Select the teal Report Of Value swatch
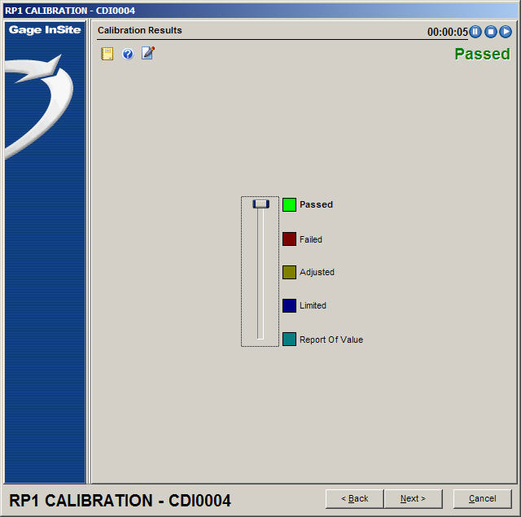This screenshot has width=521, height=517. point(289,340)
